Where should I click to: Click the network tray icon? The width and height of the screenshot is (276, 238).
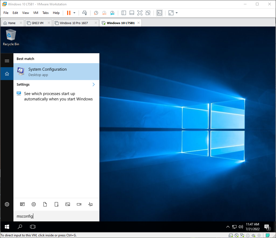(x=234, y=227)
